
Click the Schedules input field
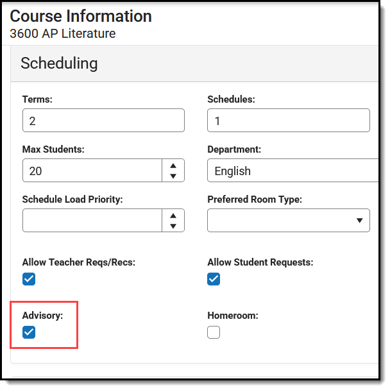point(288,121)
